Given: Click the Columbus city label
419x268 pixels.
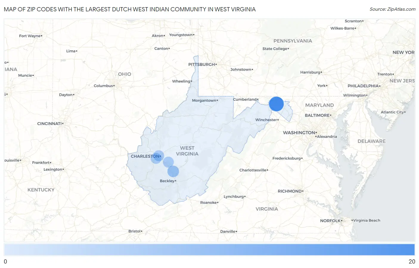Looking at the screenshot, I should pos(103,86).
